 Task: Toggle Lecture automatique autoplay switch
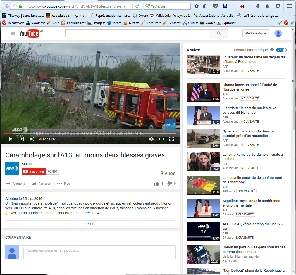281,50
